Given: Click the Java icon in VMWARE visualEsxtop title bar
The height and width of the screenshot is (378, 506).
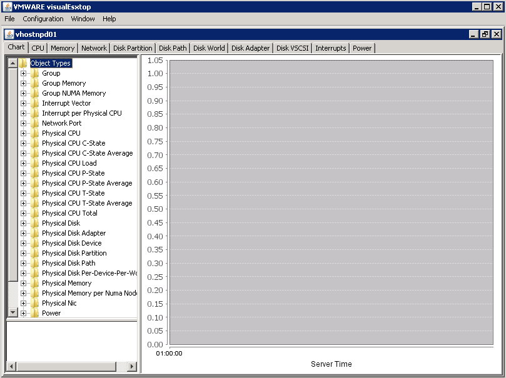Looking at the screenshot, I should (7, 7).
